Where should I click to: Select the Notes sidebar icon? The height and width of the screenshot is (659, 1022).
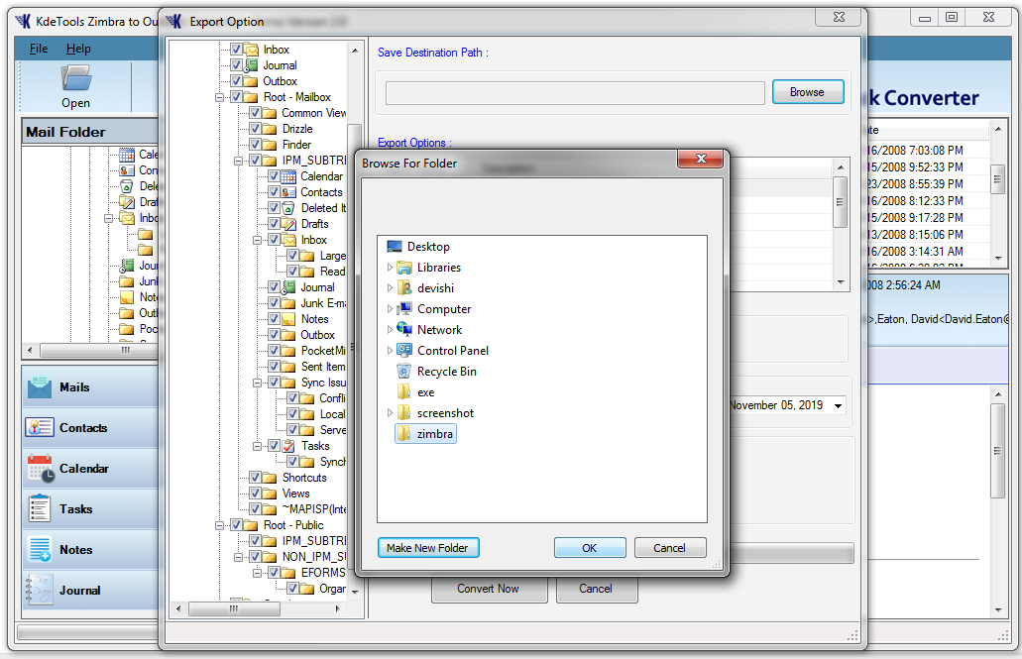40,550
